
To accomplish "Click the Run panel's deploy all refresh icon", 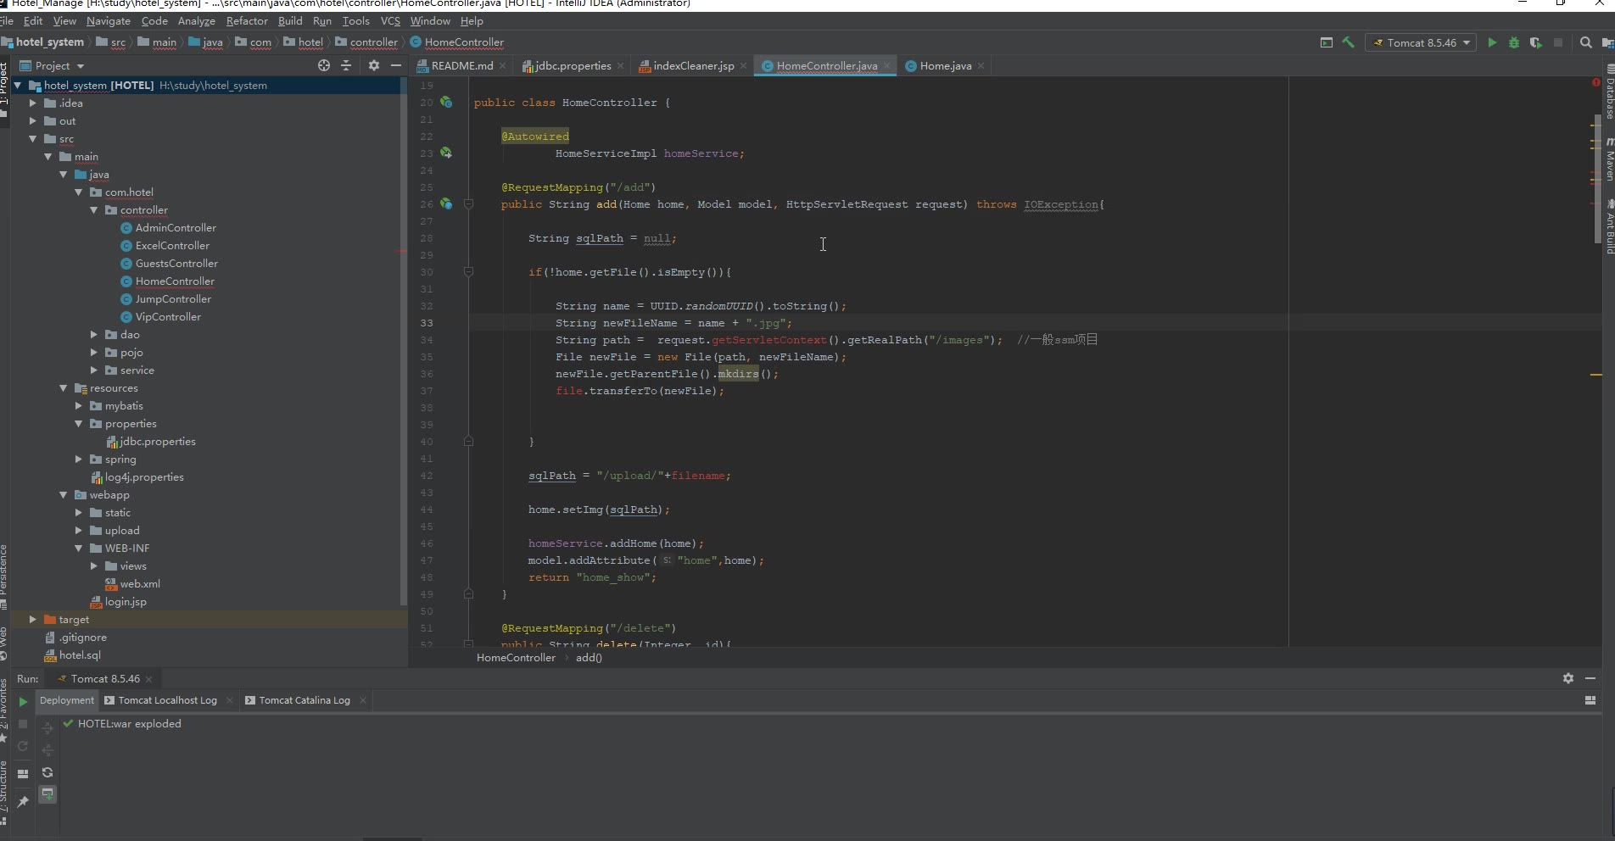I will (47, 772).
